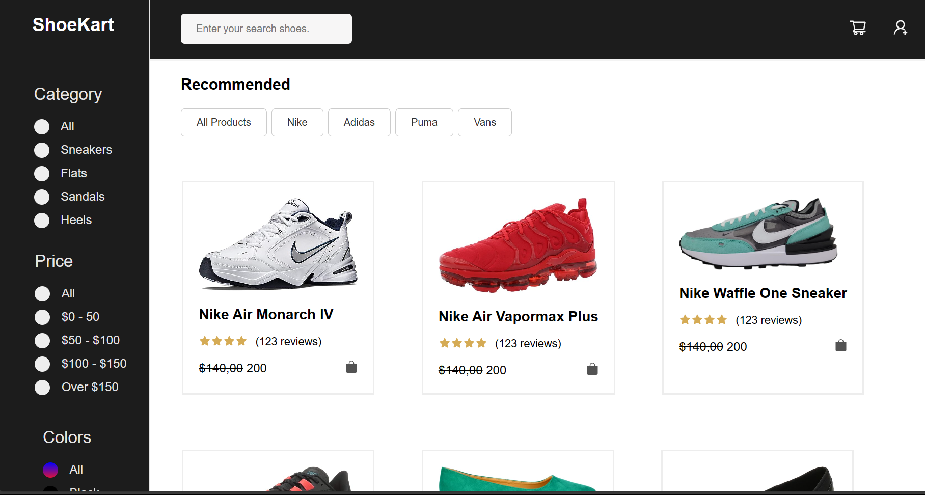The image size is (925, 495).
Task: Choose the Over $150 price filter
Action: [42, 388]
